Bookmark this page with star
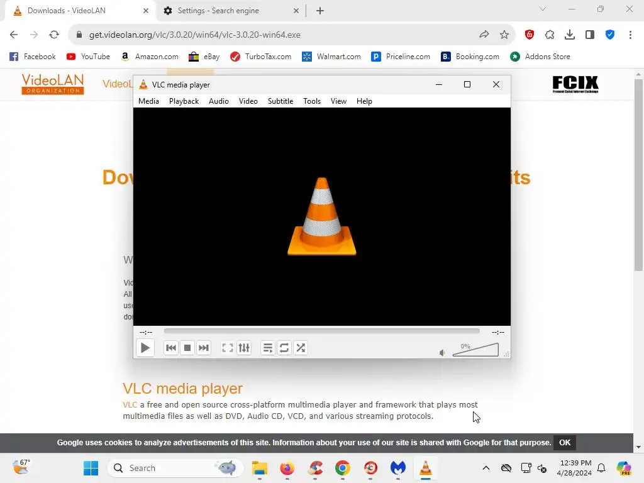Screen dimensions: 644x483 tap(504, 35)
